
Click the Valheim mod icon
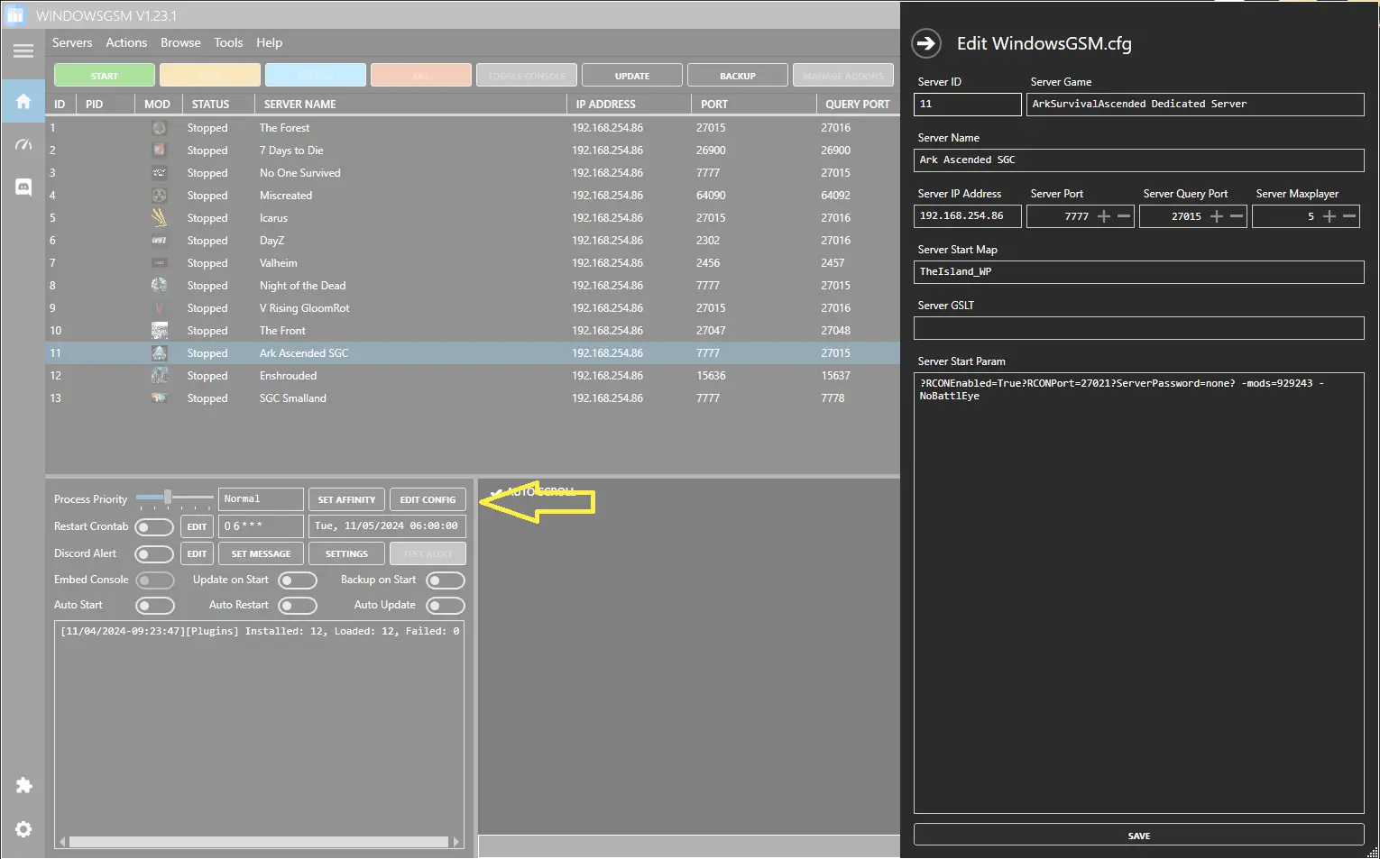click(159, 263)
